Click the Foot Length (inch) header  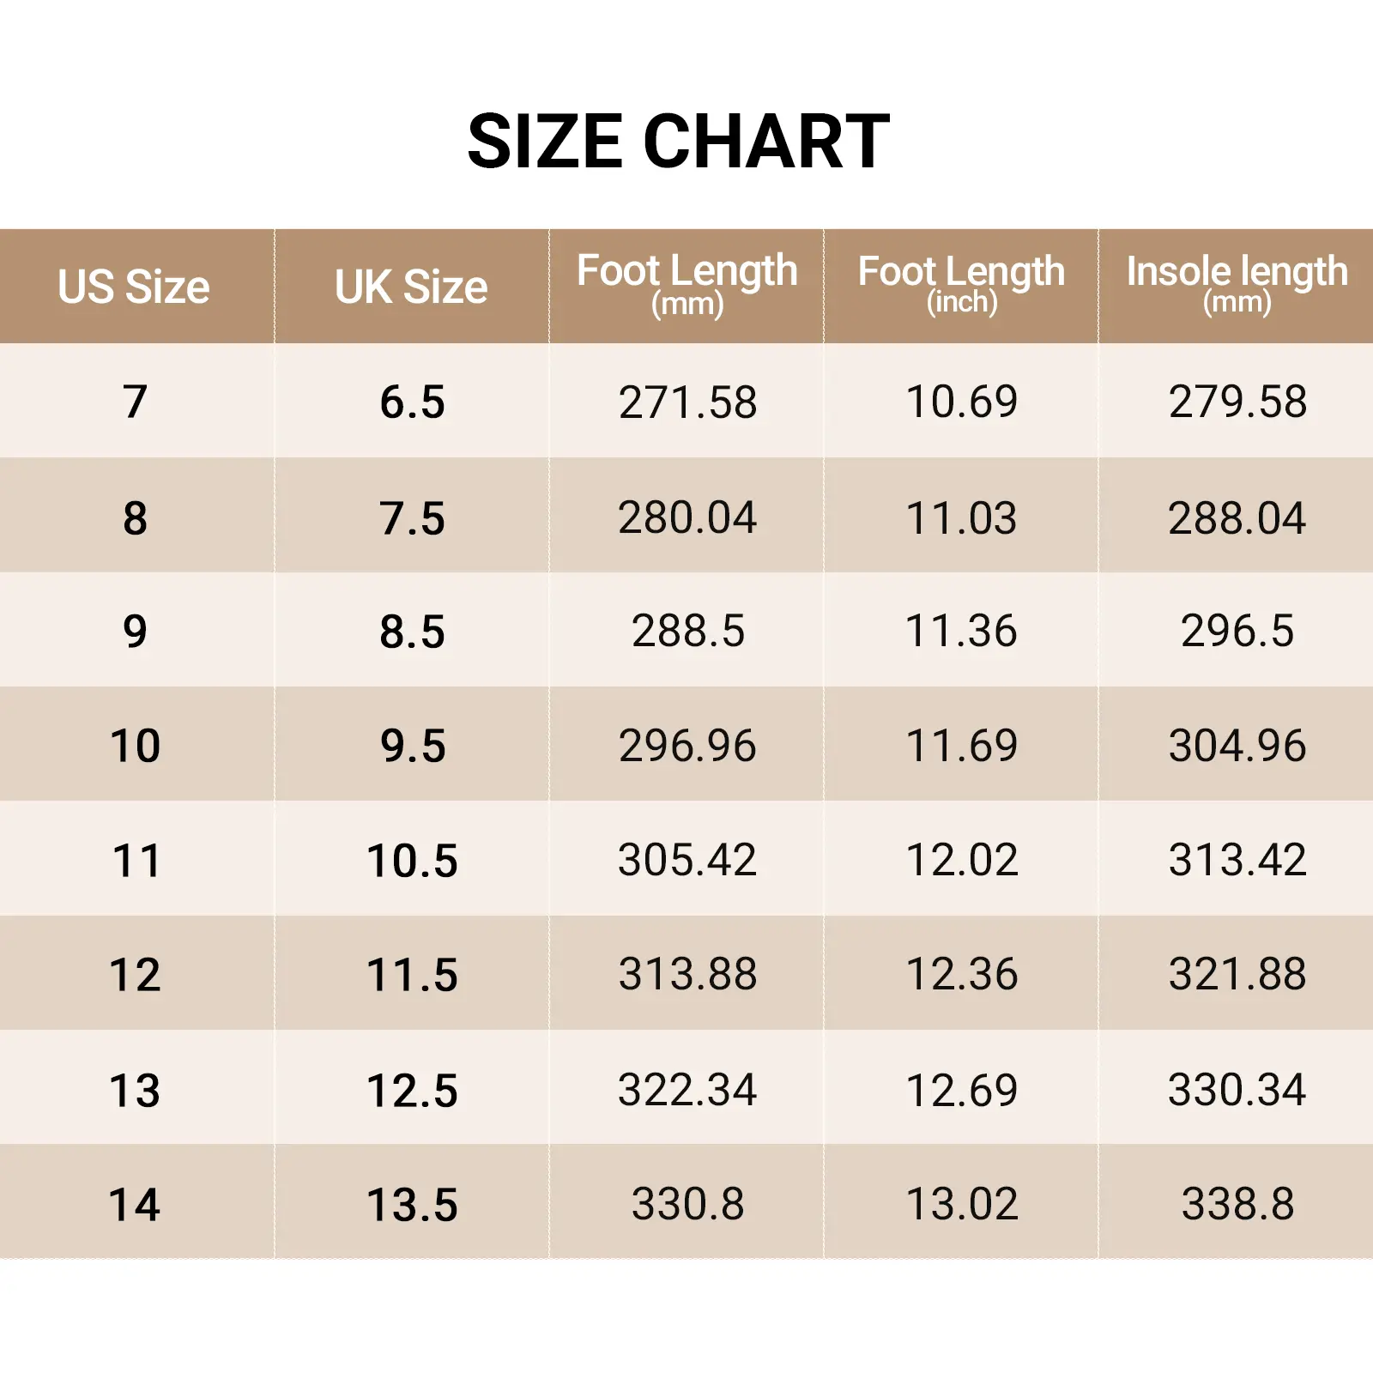pyautogui.click(x=961, y=285)
